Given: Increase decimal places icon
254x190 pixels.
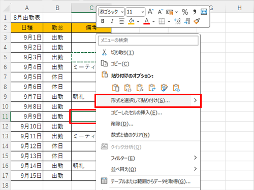Looking at the screenshot, I should coord(177,21).
